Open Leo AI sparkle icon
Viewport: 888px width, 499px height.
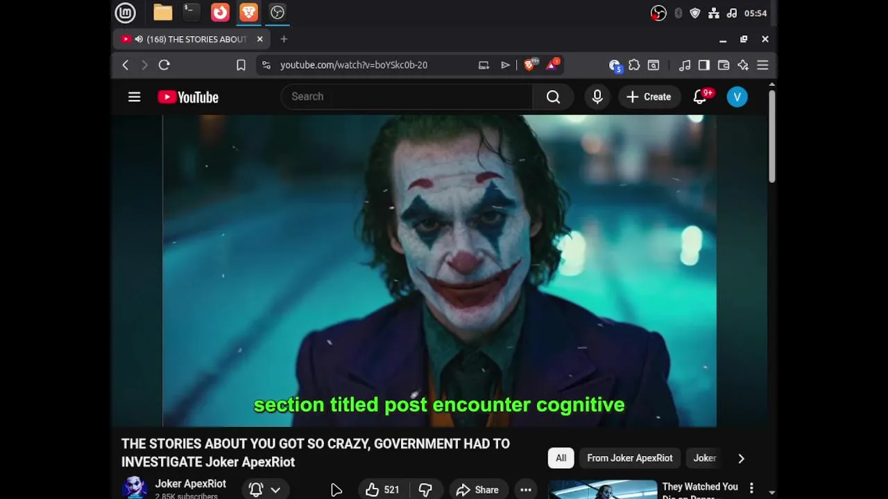click(x=743, y=65)
